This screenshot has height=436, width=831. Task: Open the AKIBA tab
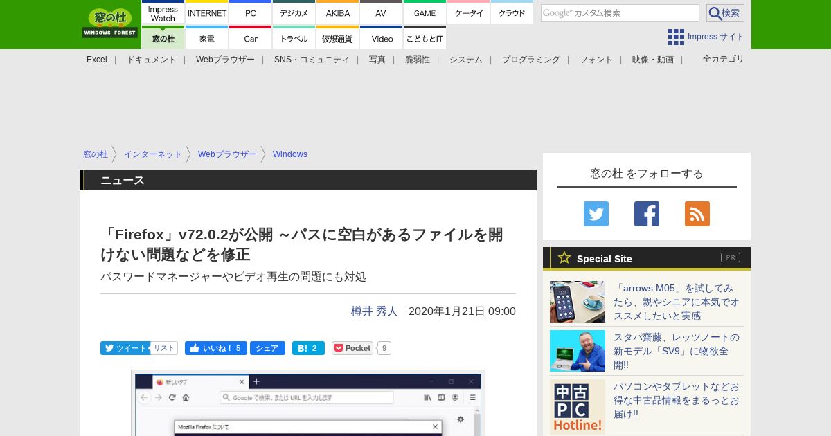tap(338, 13)
